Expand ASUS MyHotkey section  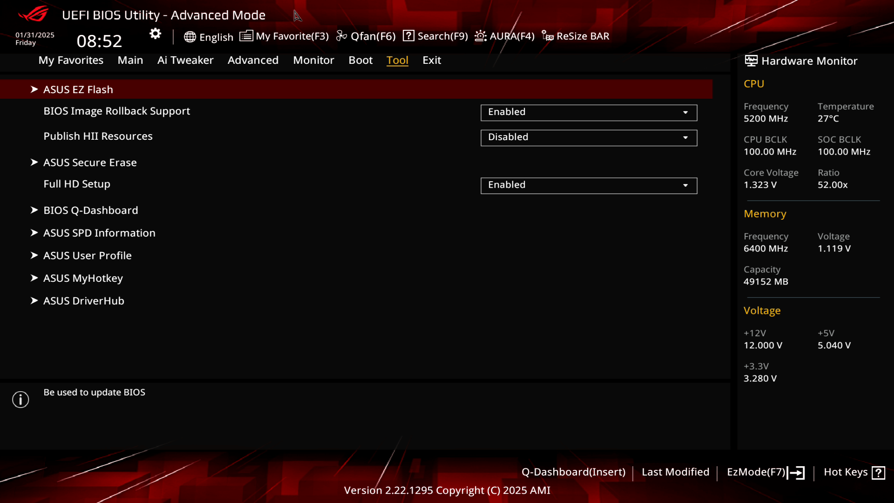point(83,278)
